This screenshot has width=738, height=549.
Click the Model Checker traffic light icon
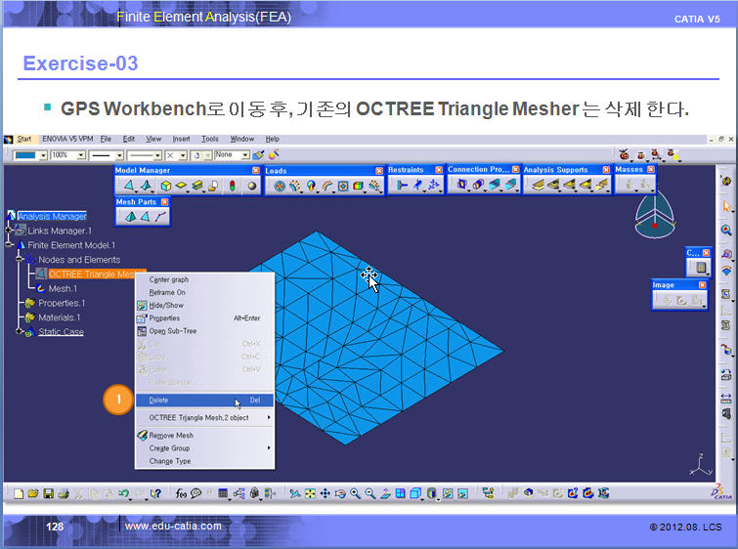point(232,186)
